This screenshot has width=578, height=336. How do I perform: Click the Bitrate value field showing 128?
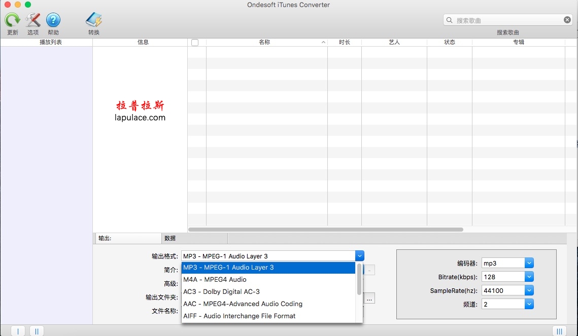[x=503, y=276]
